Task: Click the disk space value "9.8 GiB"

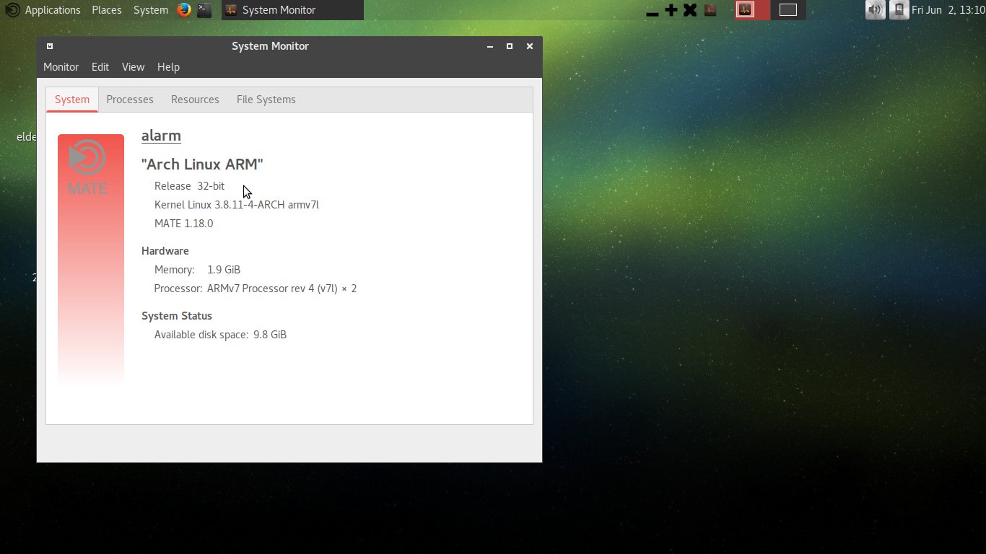Action: [x=270, y=335]
